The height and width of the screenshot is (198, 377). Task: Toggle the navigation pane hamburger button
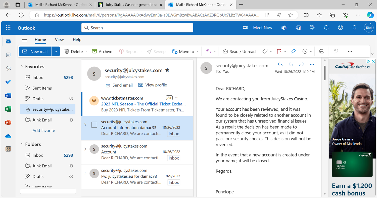coord(24,39)
